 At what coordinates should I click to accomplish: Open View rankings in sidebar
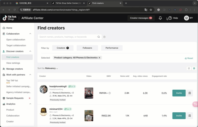tap(13, 63)
